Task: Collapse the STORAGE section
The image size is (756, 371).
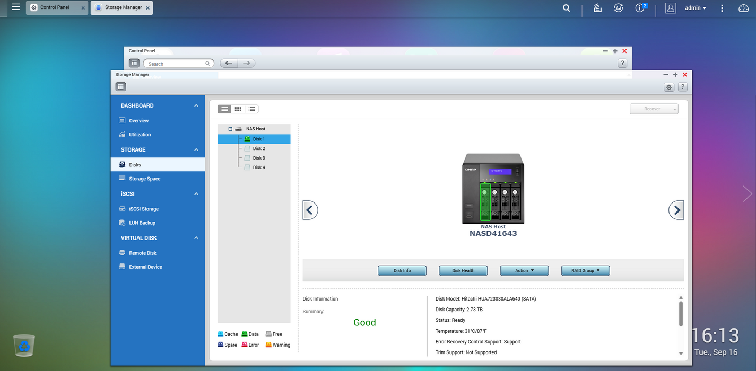Action: [196, 149]
